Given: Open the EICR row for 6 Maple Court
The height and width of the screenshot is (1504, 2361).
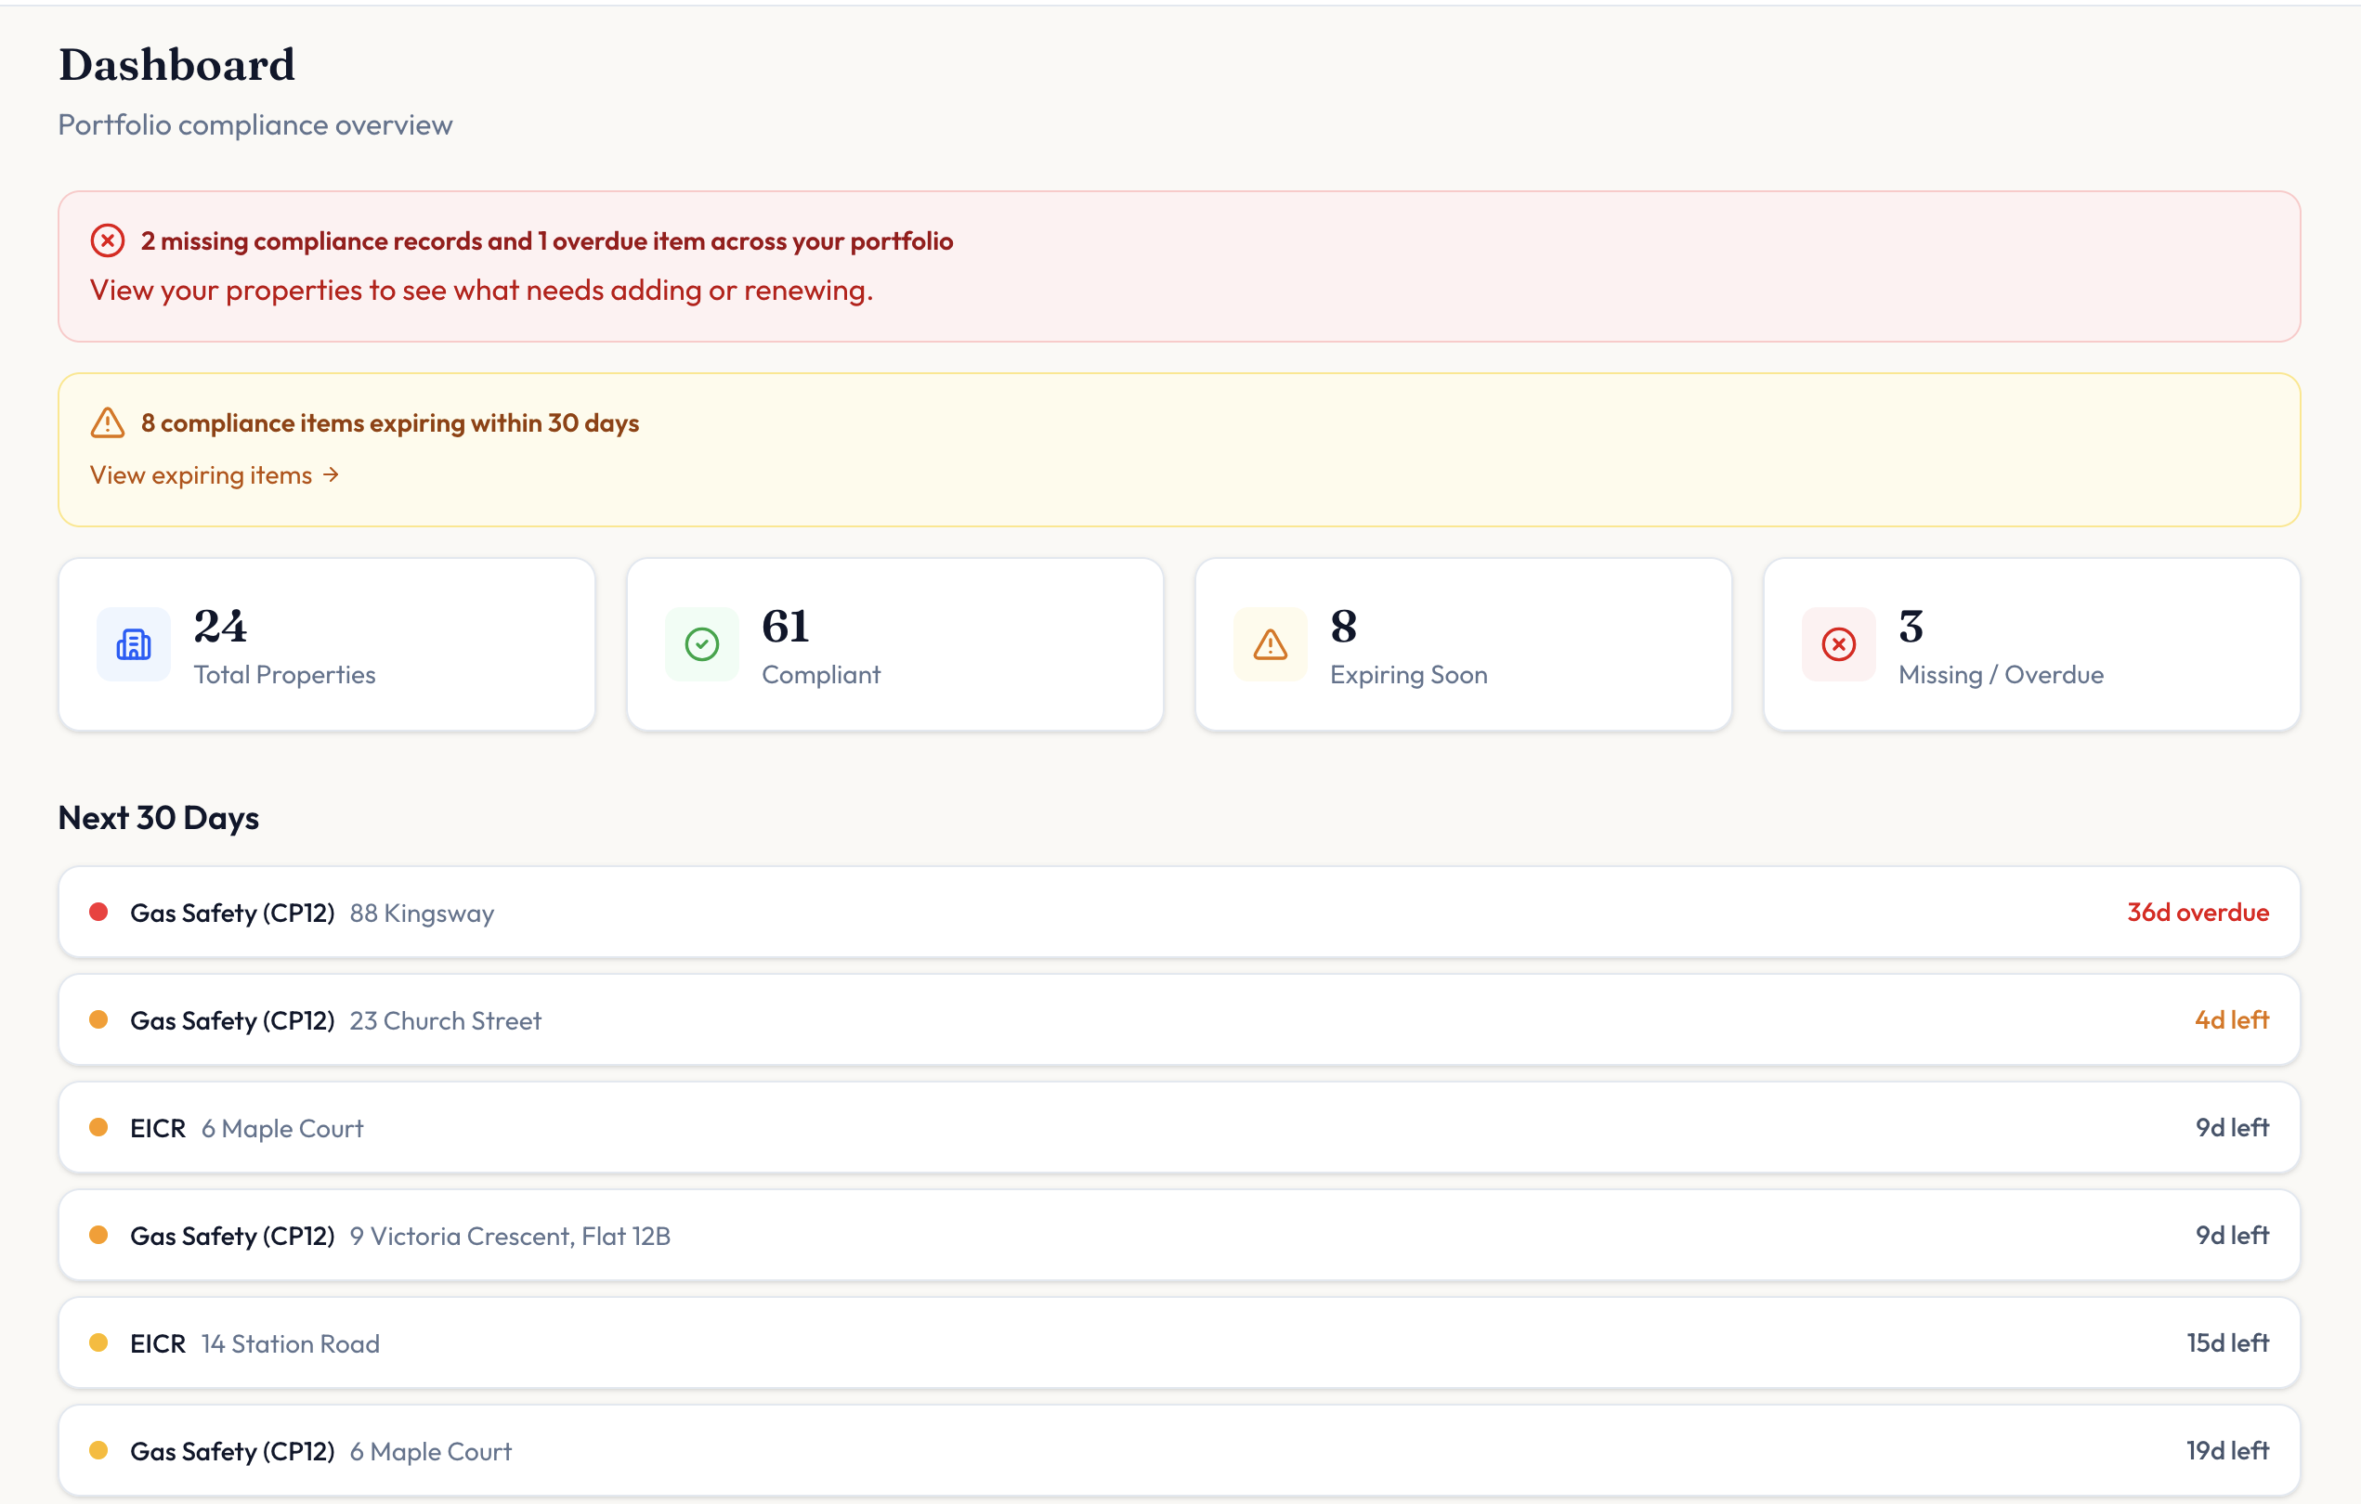Looking at the screenshot, I should pos(1179,1128).
